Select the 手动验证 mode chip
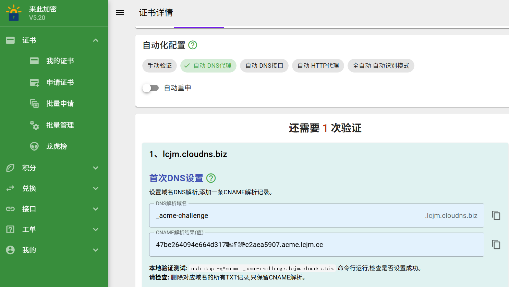 [x=159, y=66]
